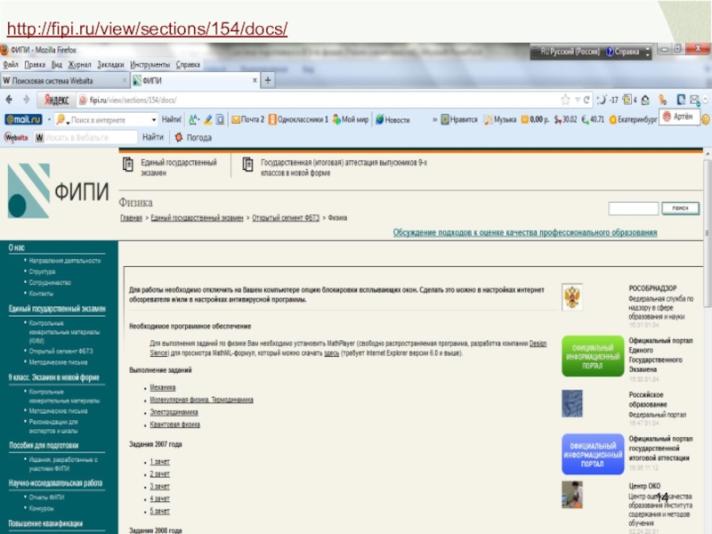The height and width of the screenshot is (534, 712).
Task: Open the Артём user dropdown
Action: coord(679,117)
